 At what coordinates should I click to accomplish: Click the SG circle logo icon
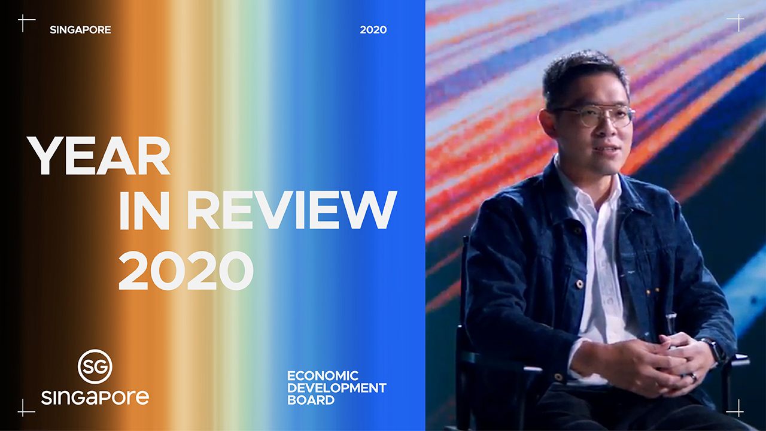click(x=95, y=366)
